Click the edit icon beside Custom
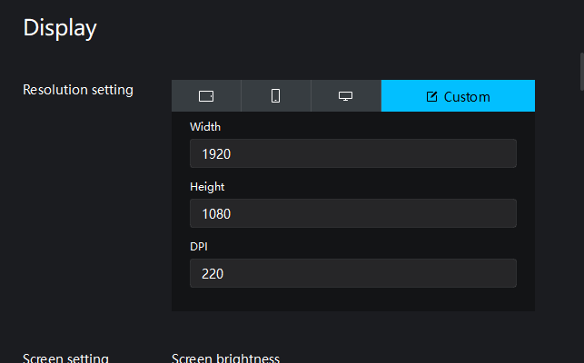584x363 pixels. click(x=431, y=96)
